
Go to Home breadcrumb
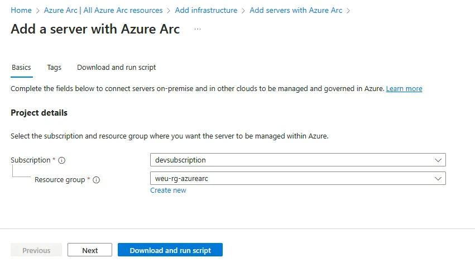click(x=21, y=10)
